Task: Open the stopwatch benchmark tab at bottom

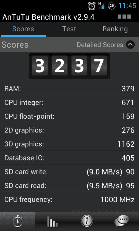Action: point(17,221)
